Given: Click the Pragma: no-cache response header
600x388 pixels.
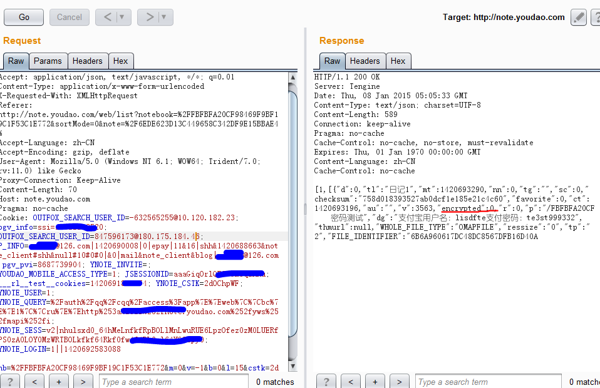Looking at the screenshot, I should pos(349,133).
